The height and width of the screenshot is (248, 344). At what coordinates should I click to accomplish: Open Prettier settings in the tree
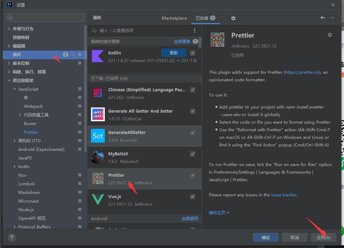tap(31, 132)
